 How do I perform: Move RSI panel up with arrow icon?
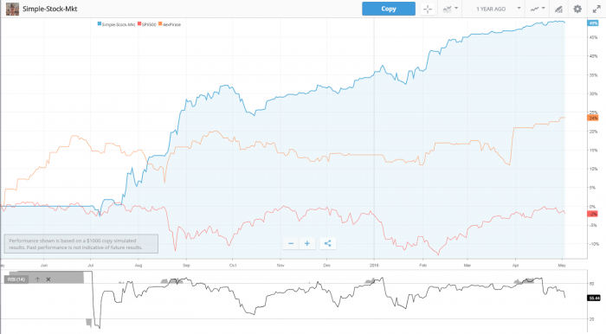[x=37, y=279]
